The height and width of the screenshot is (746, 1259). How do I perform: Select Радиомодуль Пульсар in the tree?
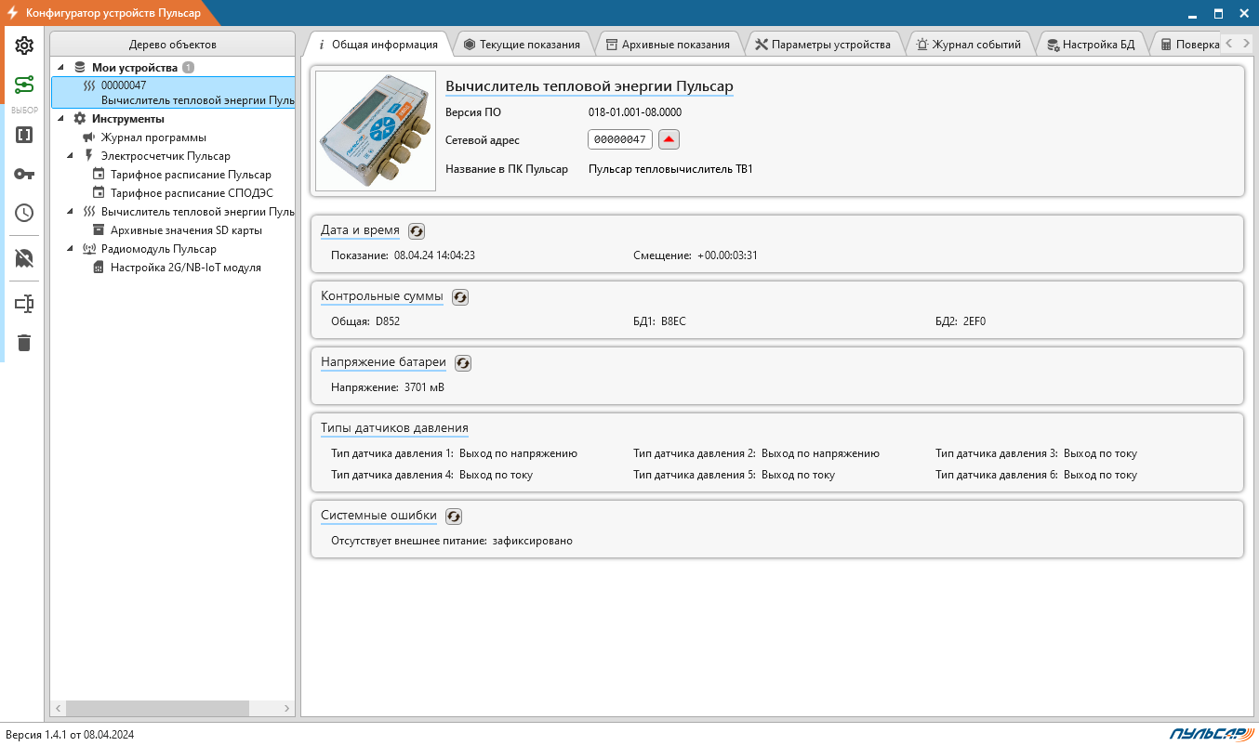(x=158, y=249)
